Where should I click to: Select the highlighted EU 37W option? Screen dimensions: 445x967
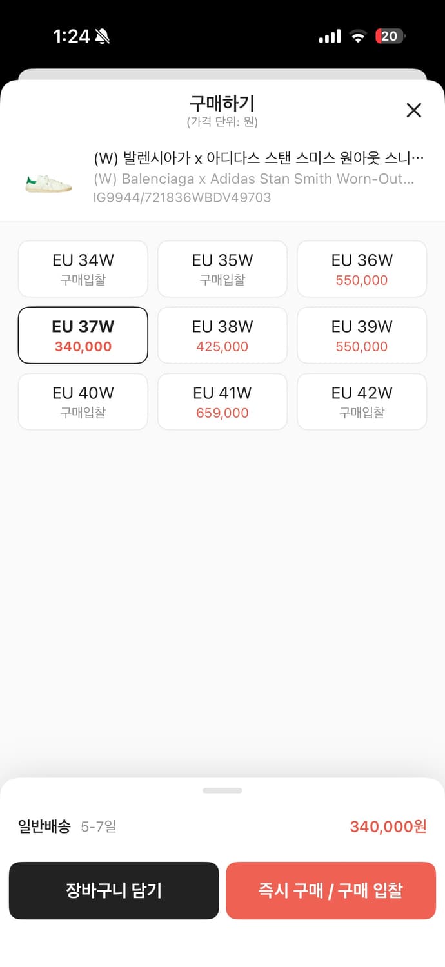[83, 335]
